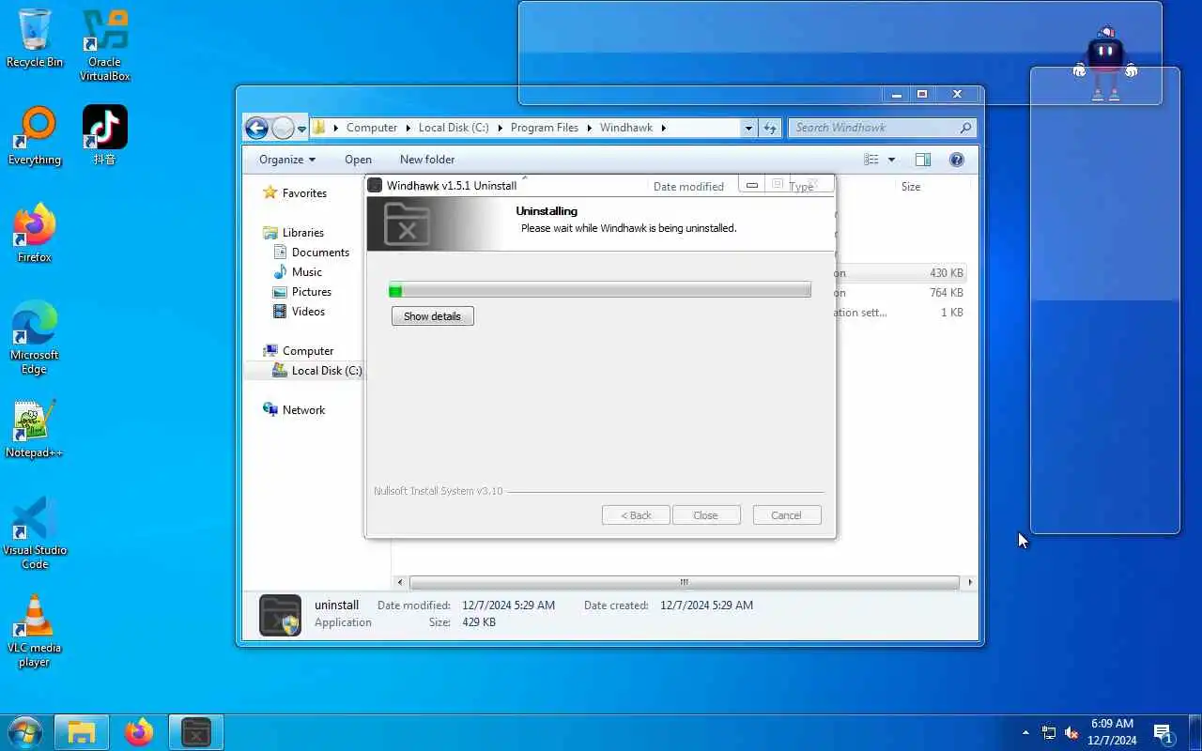Image resolution: width=1202 pixels, height=751 pixels.
Task: Minimize the Windhawk Uninstall dialog
Action: pos(752,185)
